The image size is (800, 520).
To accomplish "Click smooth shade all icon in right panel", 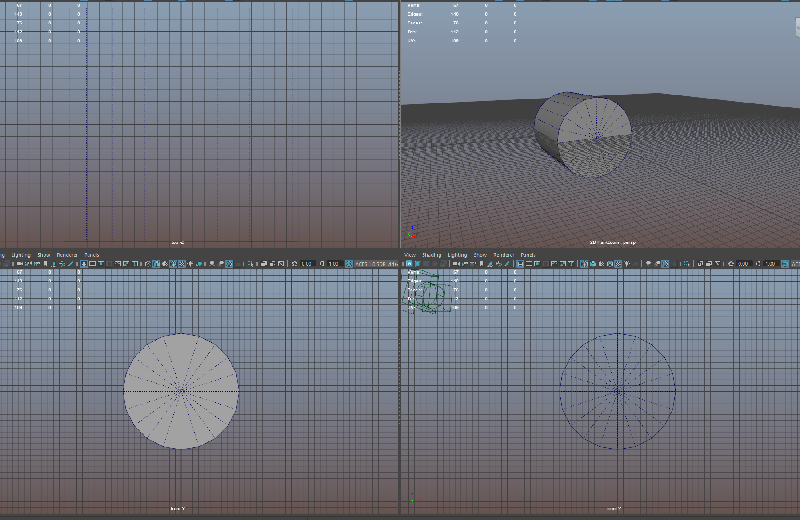I will (593, 264).
